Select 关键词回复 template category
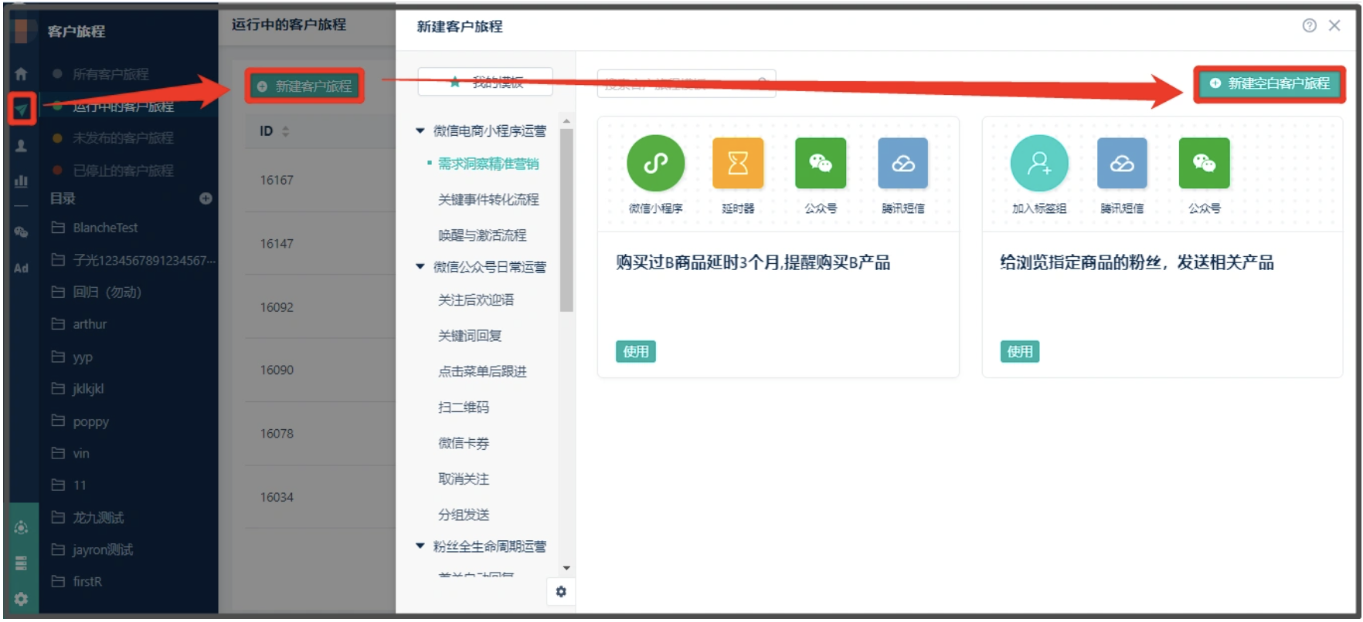The image size is (1363, 622). [470, 336]
